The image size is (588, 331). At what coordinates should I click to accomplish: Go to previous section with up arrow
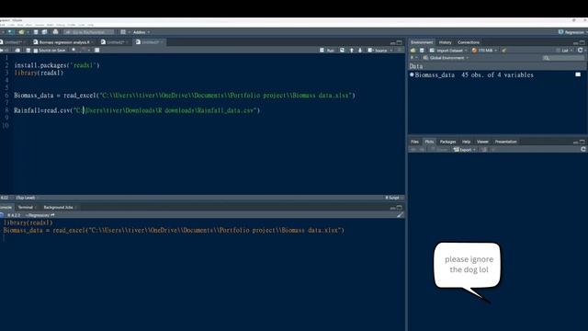351,51
